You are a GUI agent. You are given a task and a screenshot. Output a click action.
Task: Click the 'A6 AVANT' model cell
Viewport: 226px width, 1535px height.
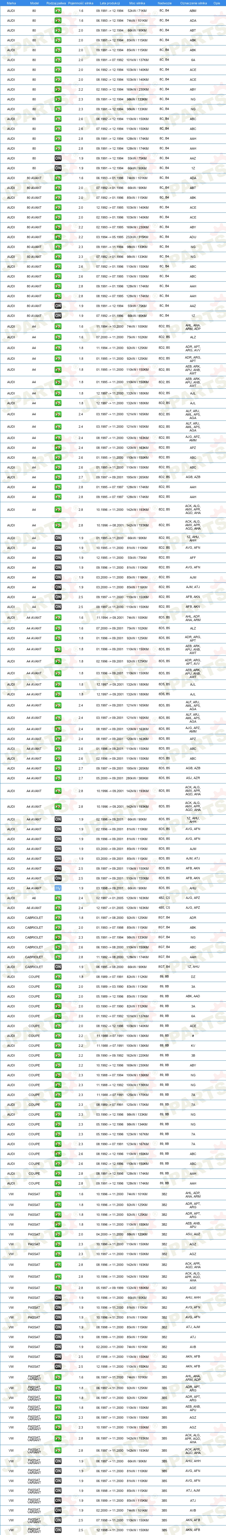[x=34, y=908]
